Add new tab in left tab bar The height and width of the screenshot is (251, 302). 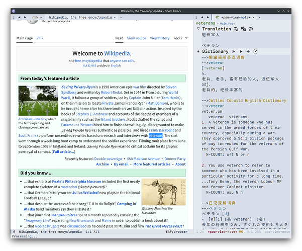pyautogui.click(x=121, y=17)
